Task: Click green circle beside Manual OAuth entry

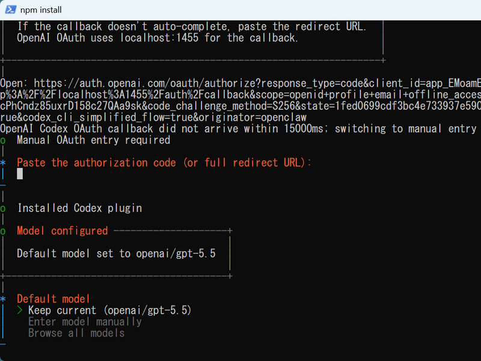Action: pos(3,141)
